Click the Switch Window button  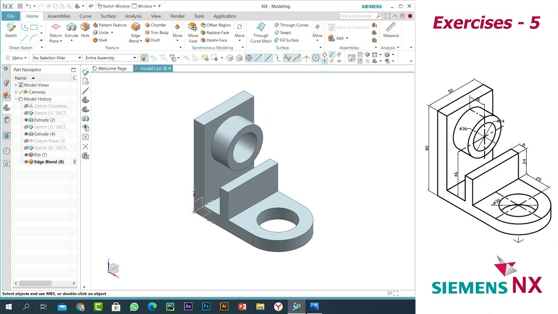tap(113, 6)
